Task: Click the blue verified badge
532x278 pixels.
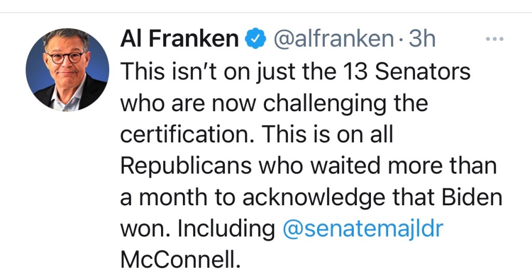Action: point(256,39)
